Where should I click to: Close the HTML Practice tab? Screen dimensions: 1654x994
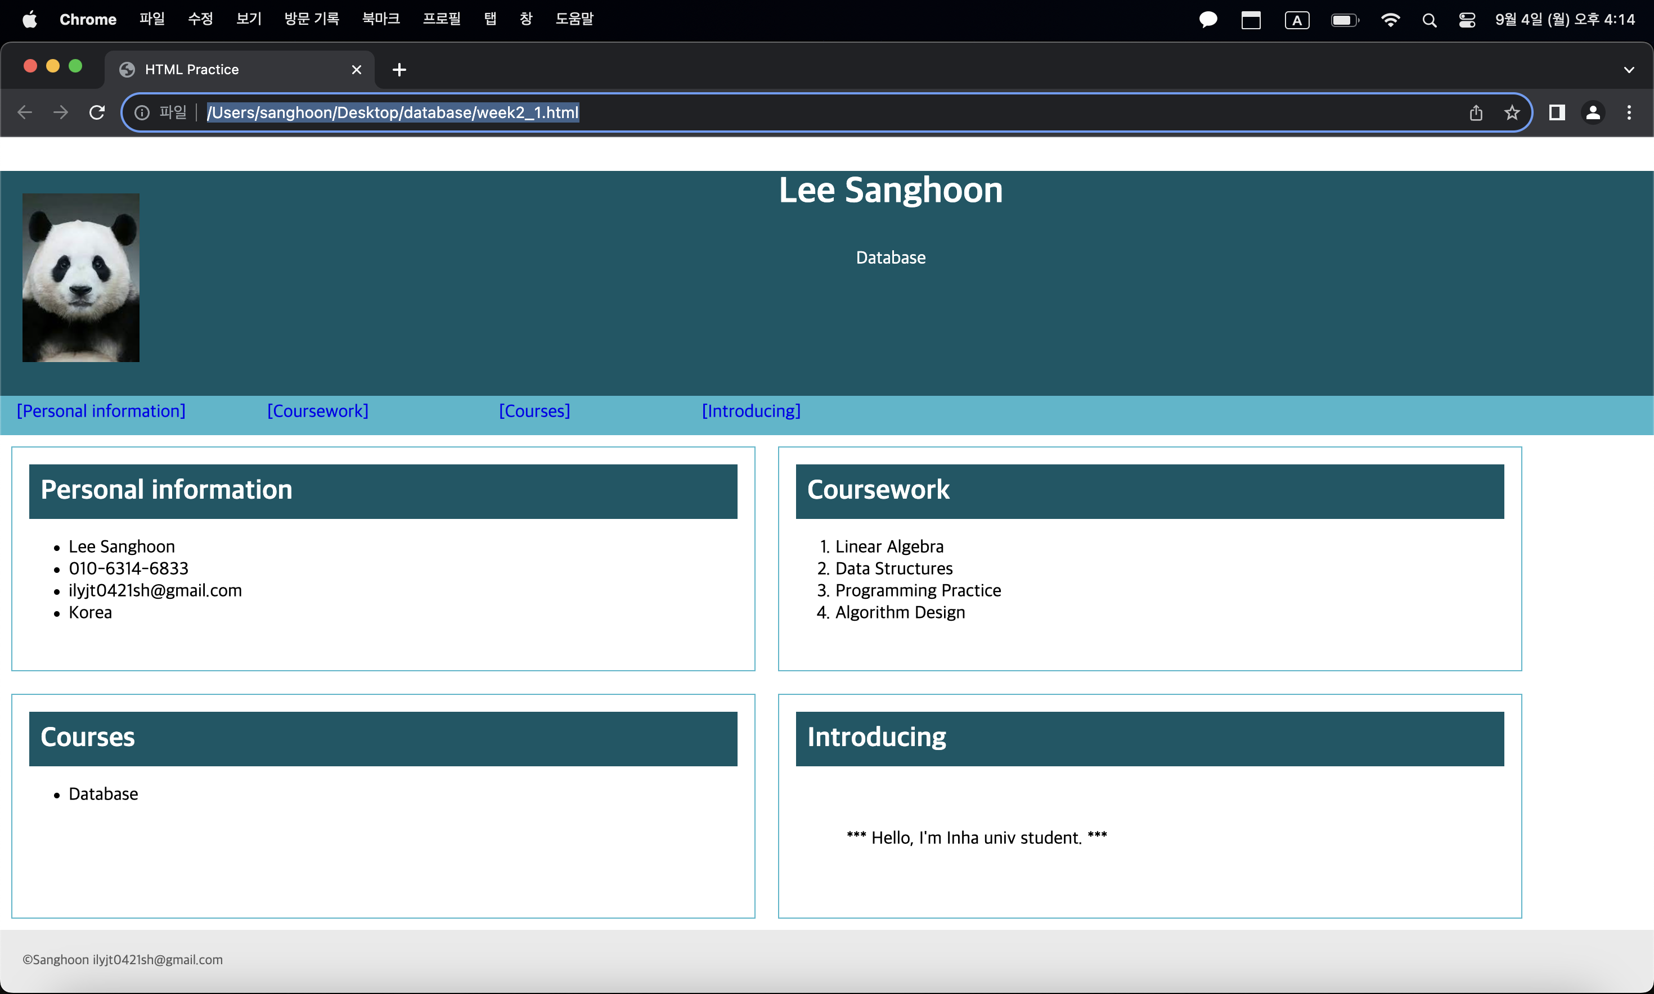357,70
